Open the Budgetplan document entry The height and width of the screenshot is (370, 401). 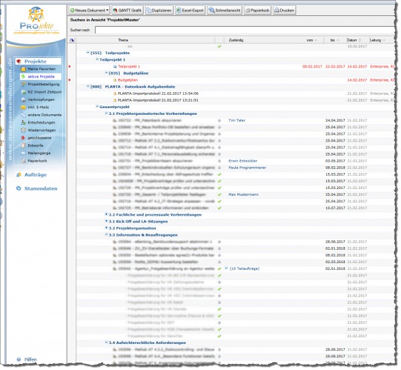point(129,79)
